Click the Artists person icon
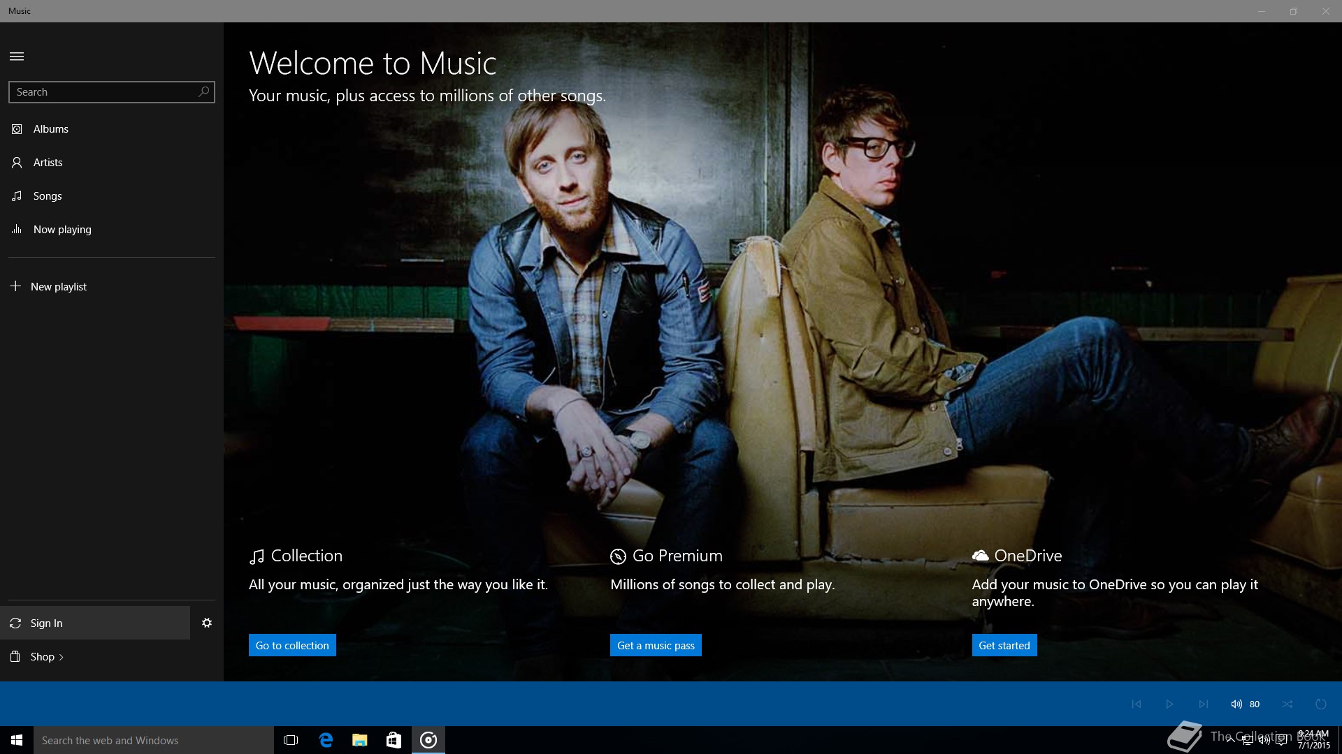The width and height of the screenshot is (1342, 754). click(17, 163)
